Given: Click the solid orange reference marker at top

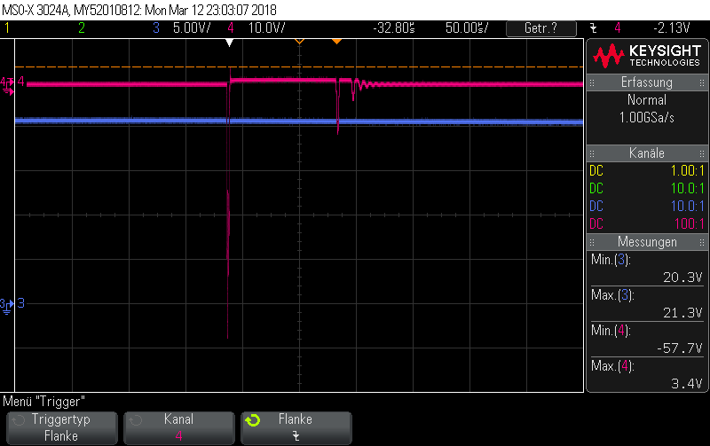Looking at the screenshot, I should [x=336, y=42].
